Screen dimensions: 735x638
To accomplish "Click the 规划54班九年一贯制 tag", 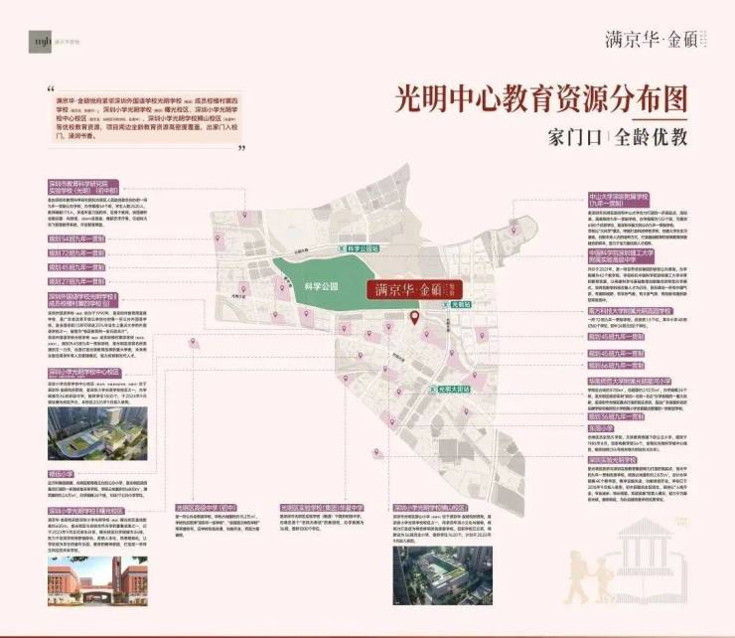I will coord(78,239).
